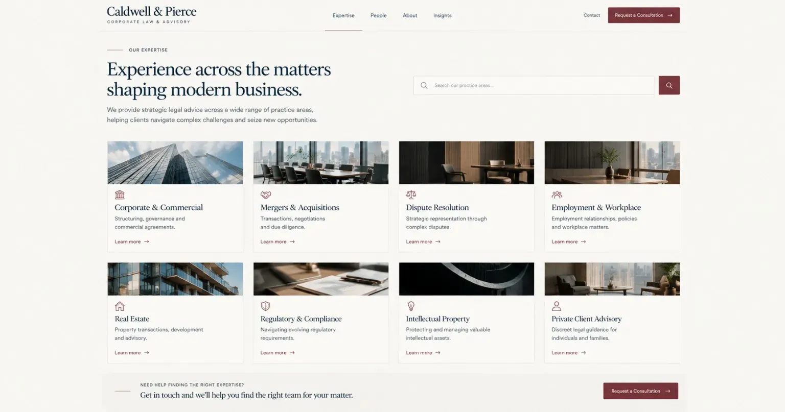The image size is (785, 412).
Task: Click the maroon search button
Action: [669, 85]
